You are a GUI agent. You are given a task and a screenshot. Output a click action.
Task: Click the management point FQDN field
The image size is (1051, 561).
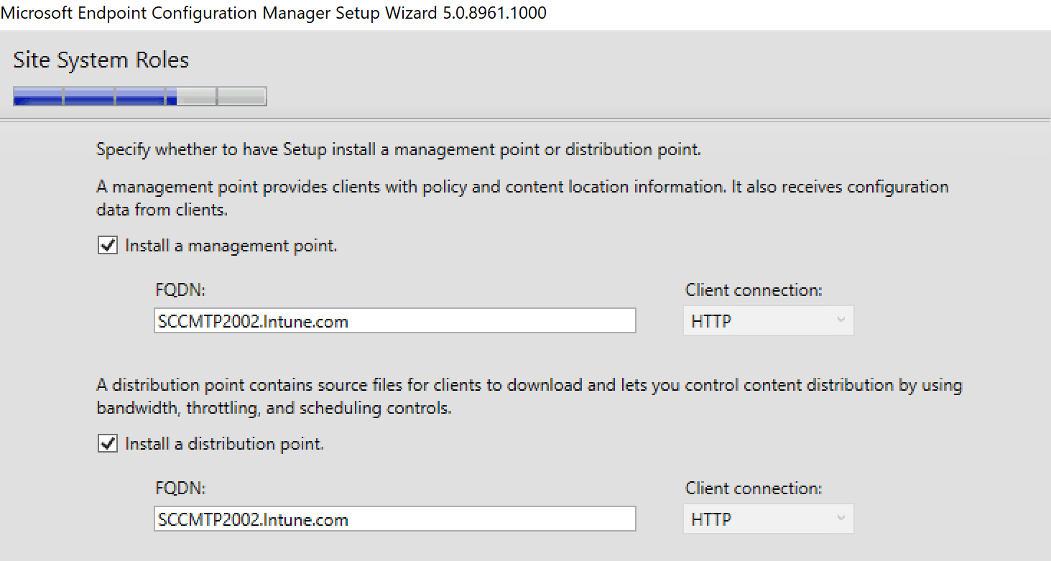395,320
